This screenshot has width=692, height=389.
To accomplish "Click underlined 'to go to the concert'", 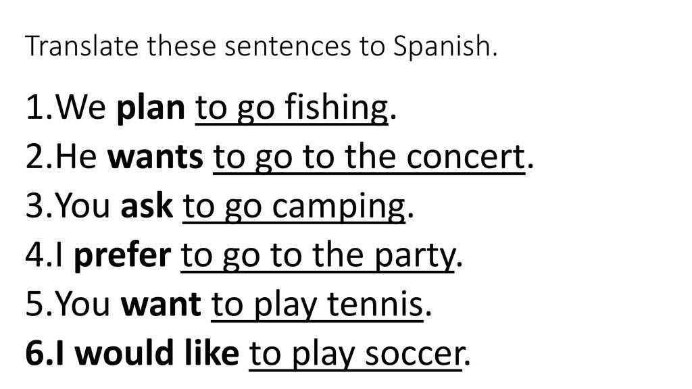I will pos(369,157).
